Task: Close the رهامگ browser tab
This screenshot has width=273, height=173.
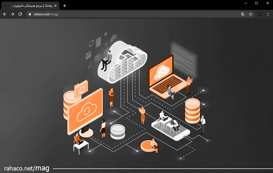Action: point(55,6)
